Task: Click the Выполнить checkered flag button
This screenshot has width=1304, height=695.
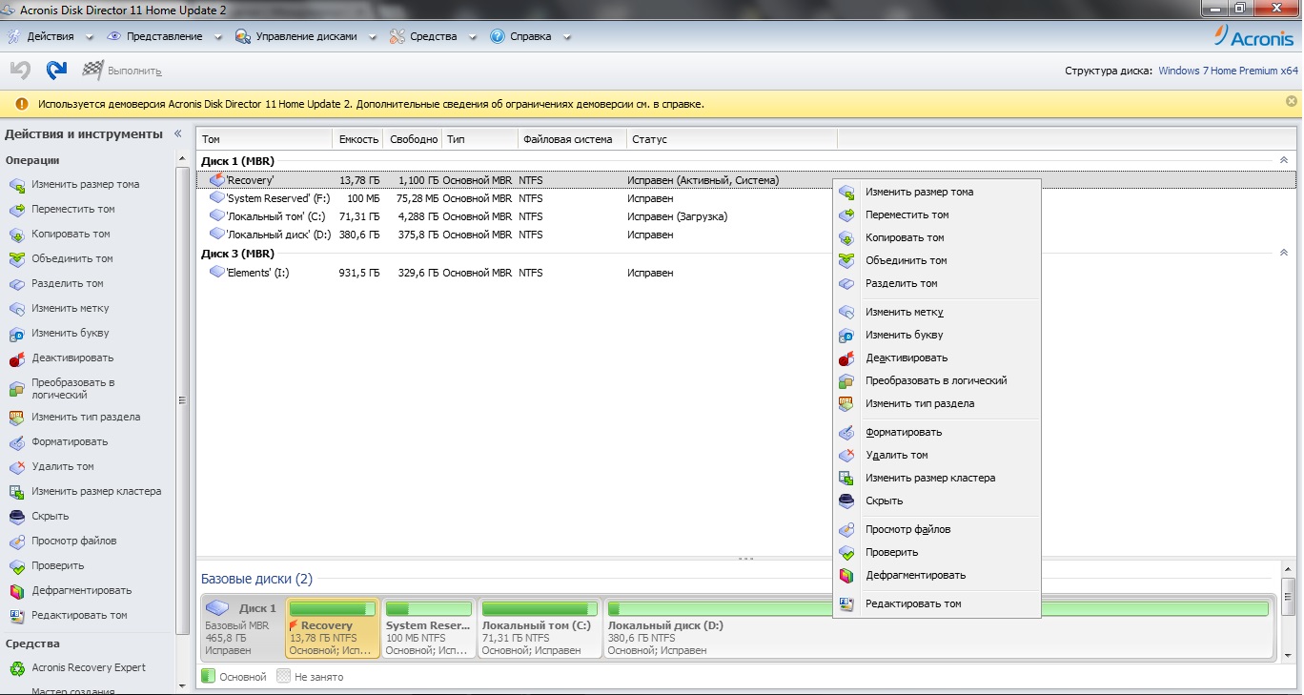Action: coord(122,71)
